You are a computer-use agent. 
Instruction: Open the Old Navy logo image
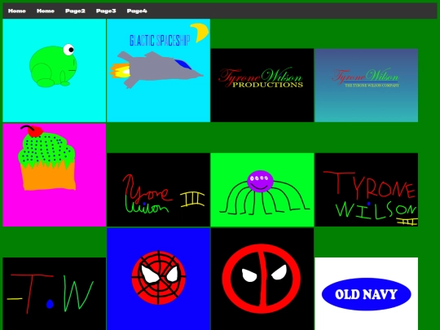tap(366, 294)
